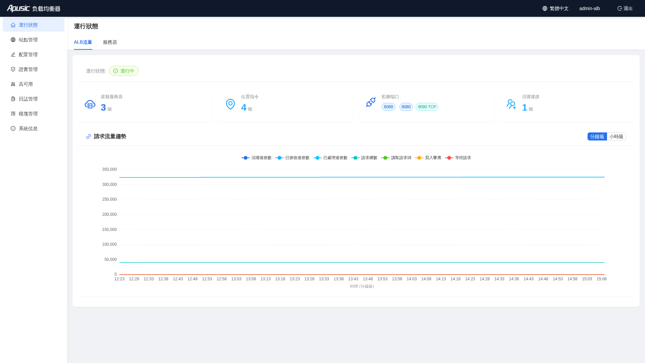The width and height of the screenshot is (645, 363).
Task: Click the 8080 port tag
Action: [x=406, y=107]
